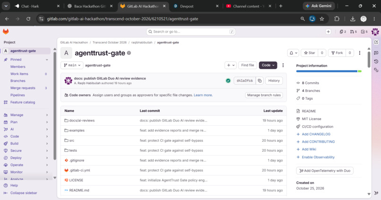Open merge requests counter in header
The width and height of the screenshot is (381, 200).
coord(353,32)
